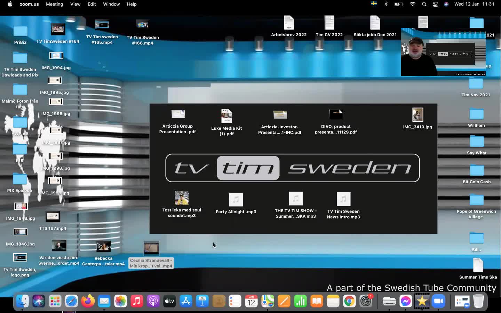Open Safari browser from Dock
501x313 pixels.
coord(71,301)
